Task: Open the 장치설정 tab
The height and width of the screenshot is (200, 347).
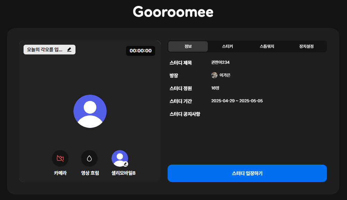Action: point(306,46)
